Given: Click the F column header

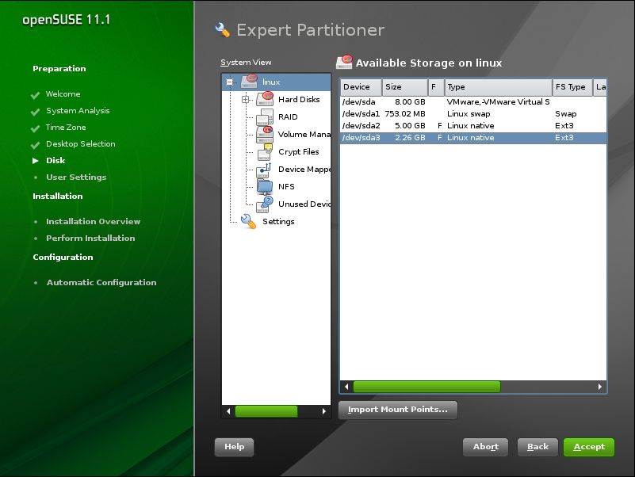Looking at the screenshot, I should coord(437,87).
